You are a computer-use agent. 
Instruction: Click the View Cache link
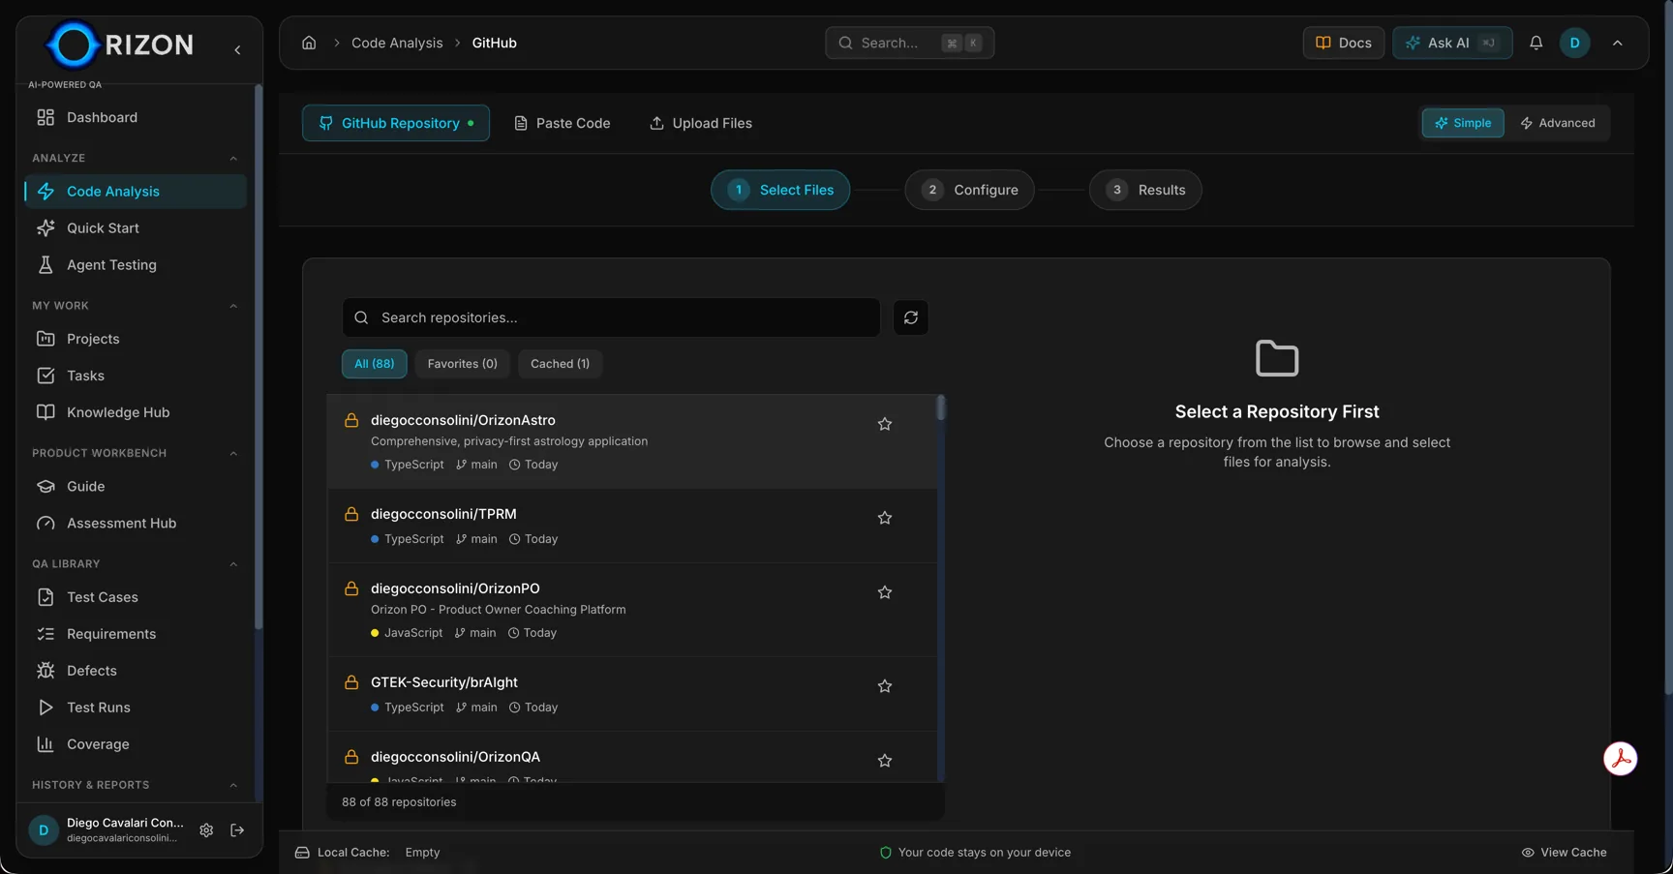pyautogui.click(x=1564, y=852)
